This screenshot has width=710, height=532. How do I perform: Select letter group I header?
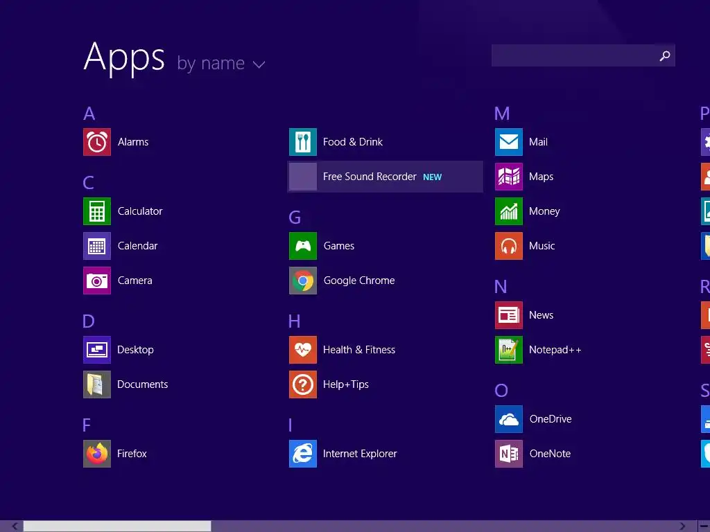coord(291,425)
